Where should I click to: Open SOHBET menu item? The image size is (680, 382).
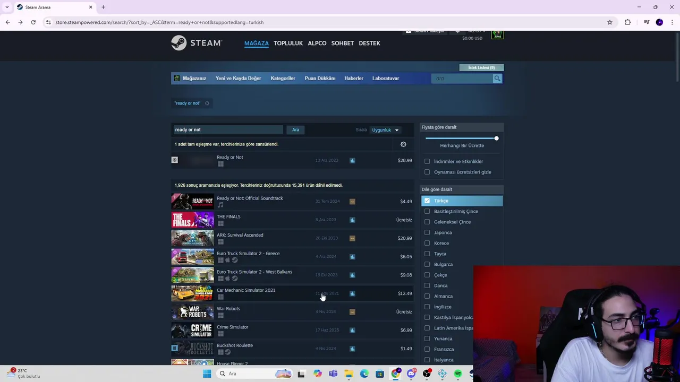pyautogui.click(x=343, y=43)
